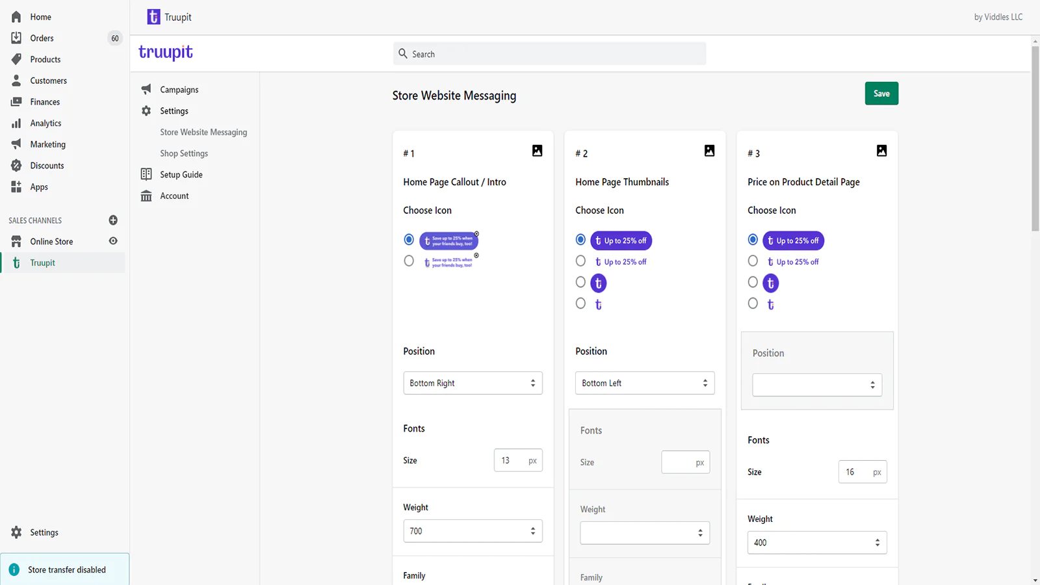Click the Store transfer info icon
Image resolution: width=1040 pixels, height=585 pixels.
[x=14, y=569]
